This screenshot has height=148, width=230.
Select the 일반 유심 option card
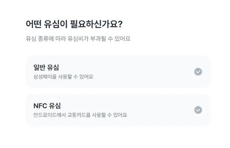pos(118,71)
